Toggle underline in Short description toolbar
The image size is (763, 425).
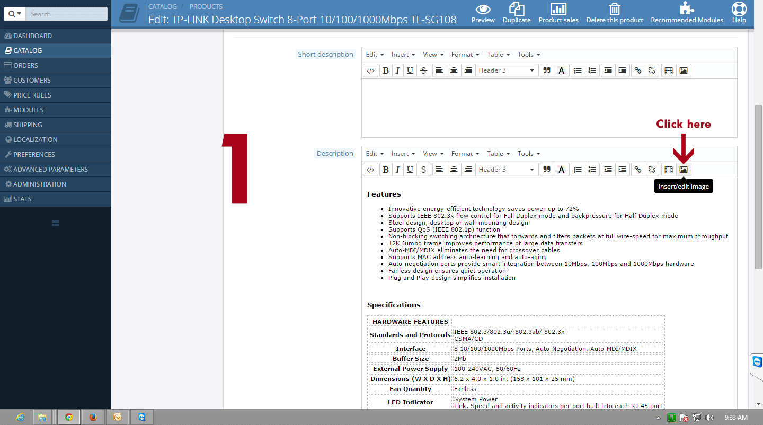click(410, 70)
